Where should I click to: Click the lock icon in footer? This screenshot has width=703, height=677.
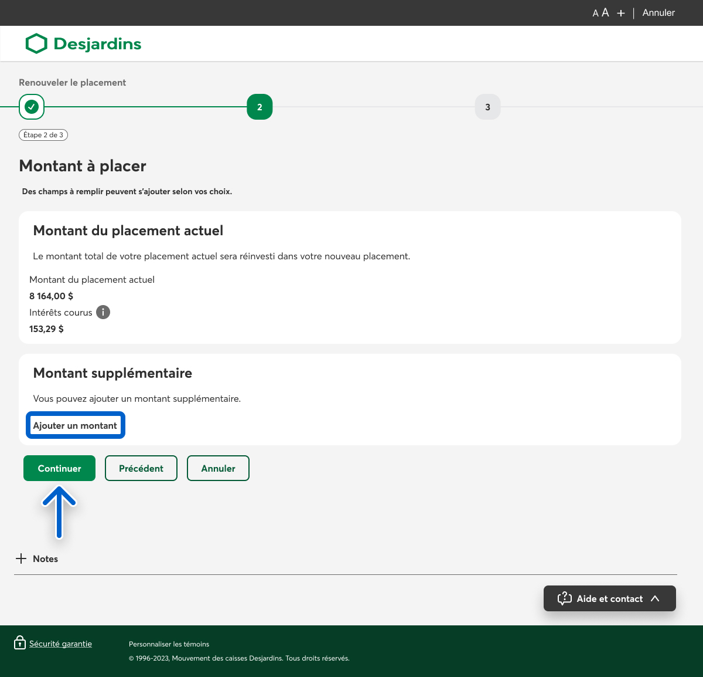coord(20,643)
